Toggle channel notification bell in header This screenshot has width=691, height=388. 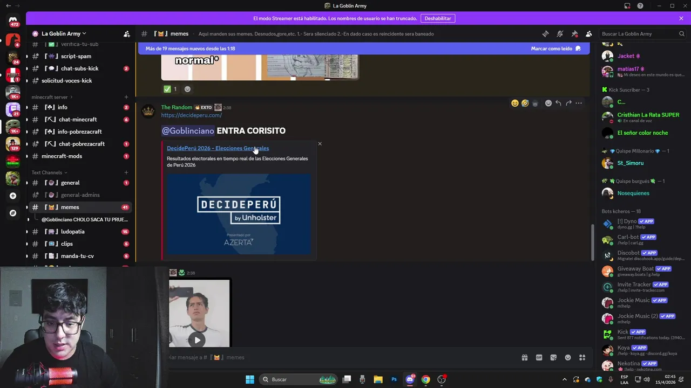[560, 33]
